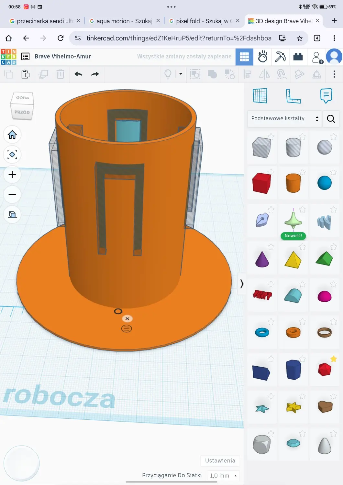Viewport: 343px width, 485px height.
Task: Open the editor toolbar overflow menu
Action: coord(334,74)
